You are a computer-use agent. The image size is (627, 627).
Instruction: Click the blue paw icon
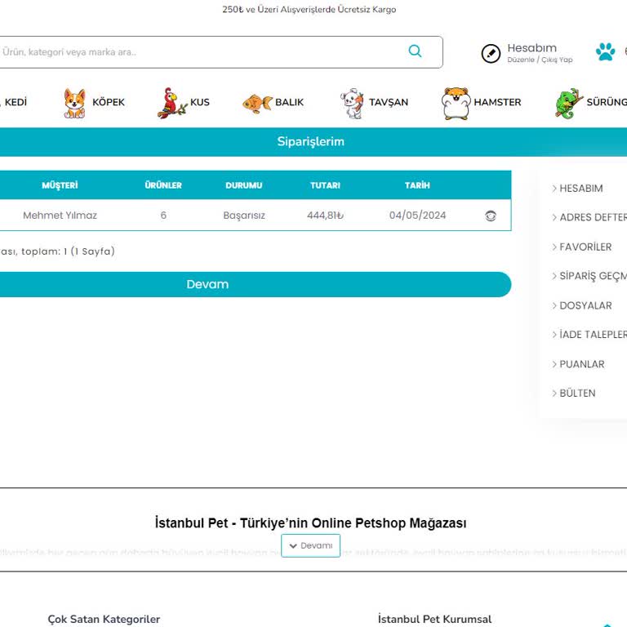605,52
